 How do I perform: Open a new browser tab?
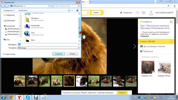91,2
